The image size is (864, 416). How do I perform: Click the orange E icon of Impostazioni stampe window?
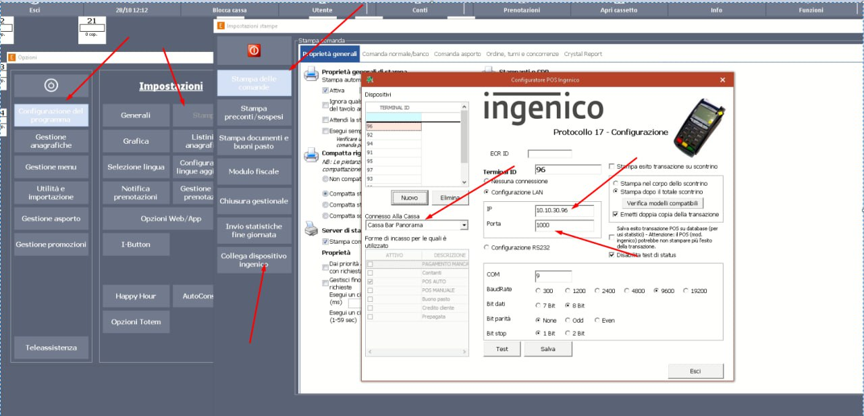click(219, 26)
